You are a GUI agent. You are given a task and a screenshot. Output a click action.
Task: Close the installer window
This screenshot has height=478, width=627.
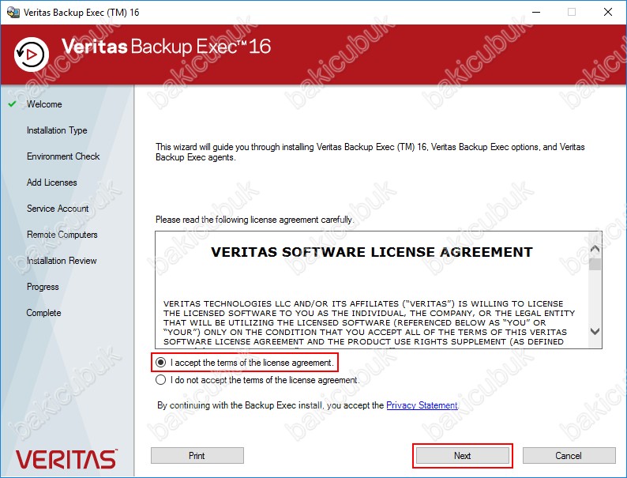point(608,12)
